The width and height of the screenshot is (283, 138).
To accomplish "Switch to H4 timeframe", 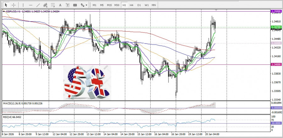I will pos(131,5).
